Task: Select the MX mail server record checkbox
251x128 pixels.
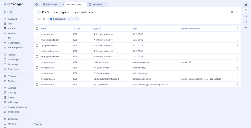Action: (37, 62)
